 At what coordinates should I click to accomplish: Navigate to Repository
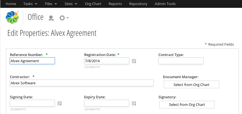[138, 4]
